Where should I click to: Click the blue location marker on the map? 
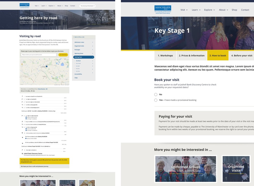[x=46, y=66]
